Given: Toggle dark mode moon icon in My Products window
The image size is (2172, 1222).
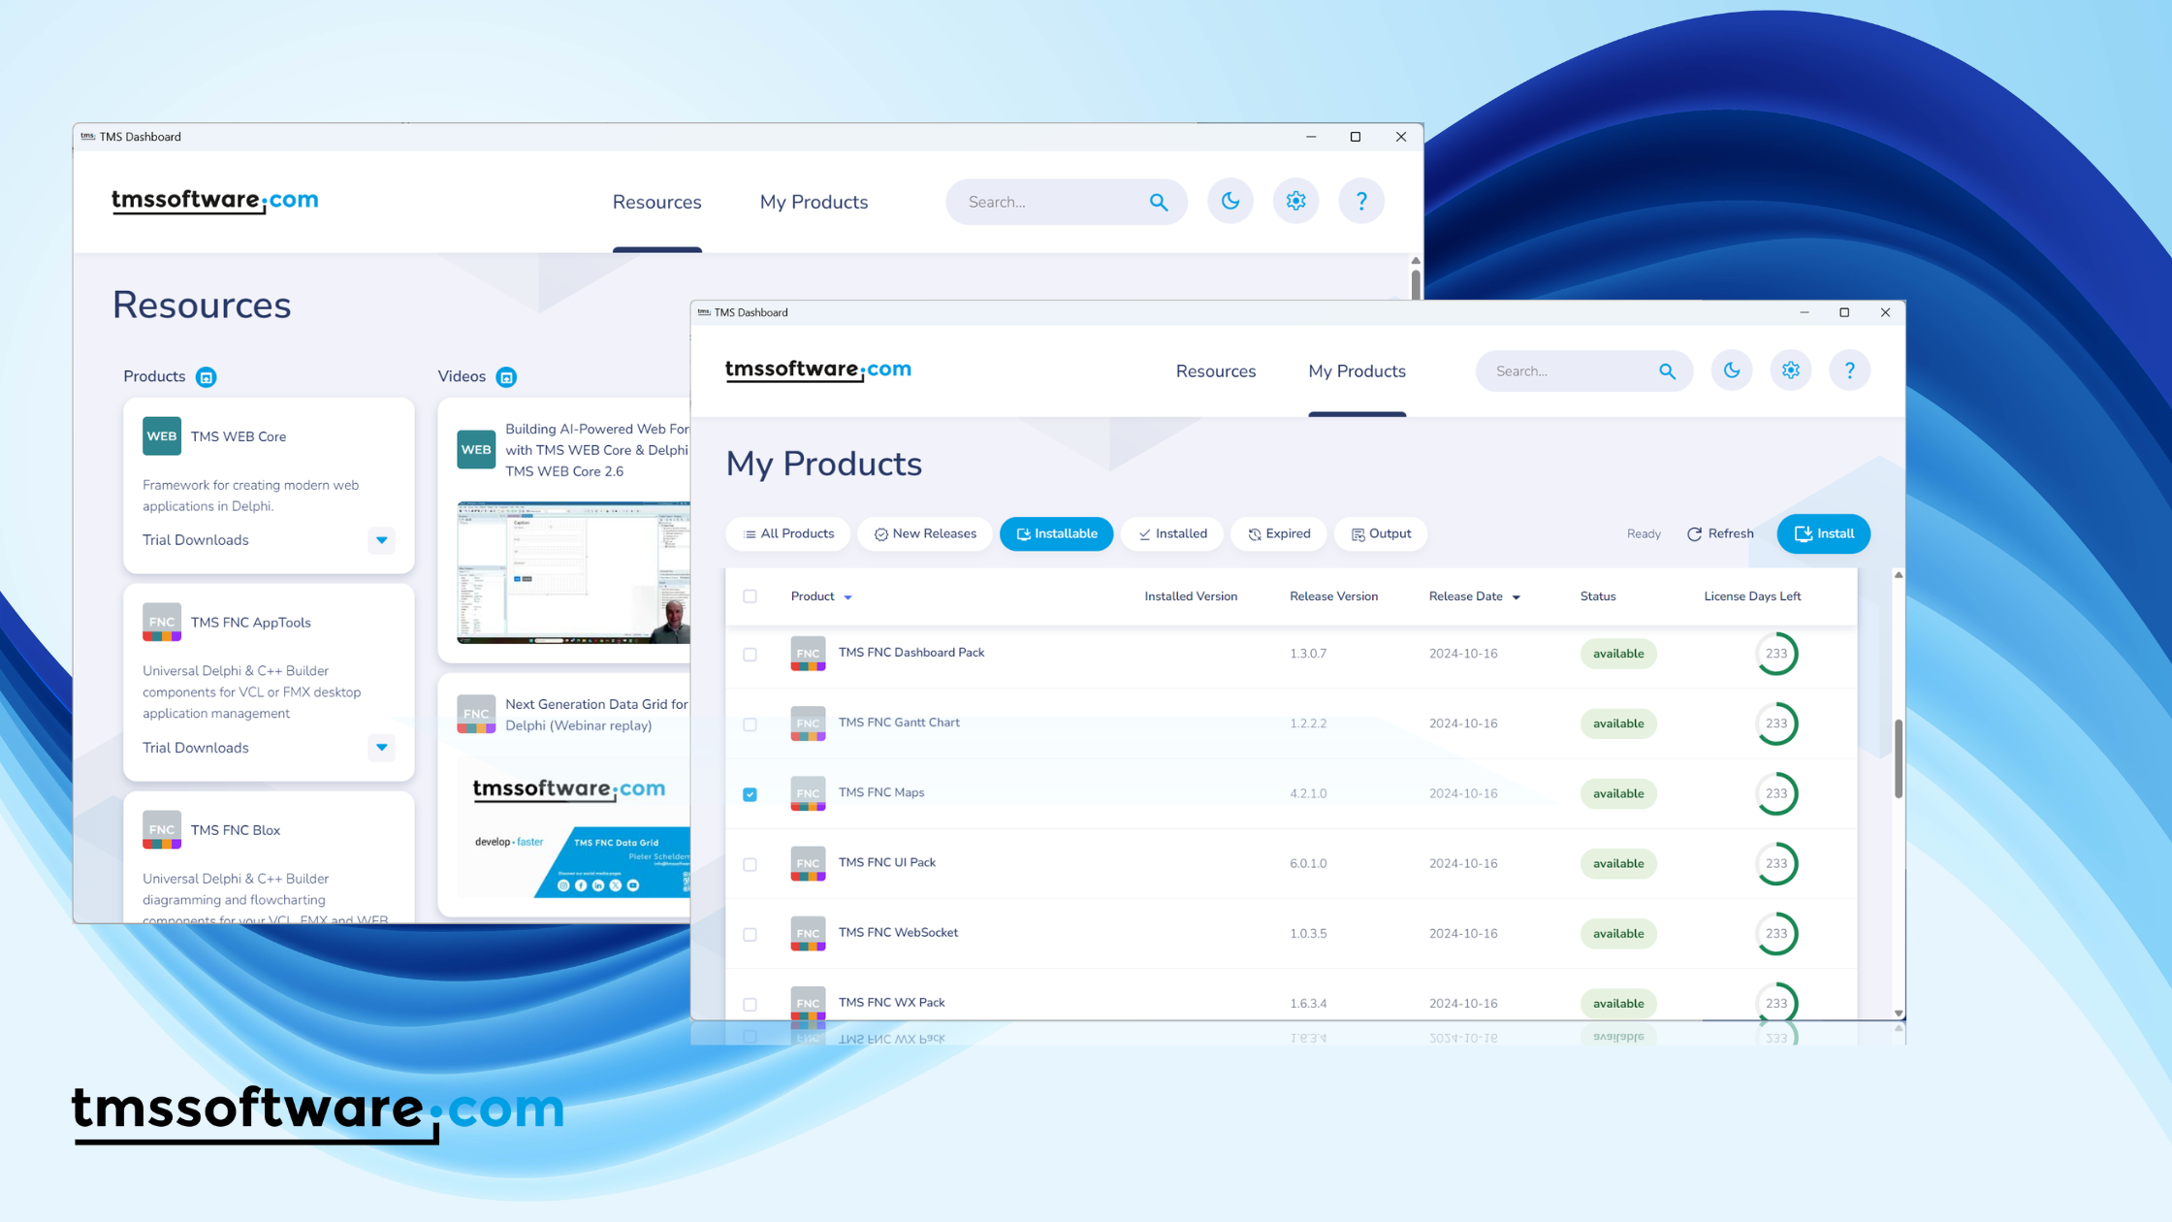Looking at the screenshot, I should click(x=1731, y=370).
